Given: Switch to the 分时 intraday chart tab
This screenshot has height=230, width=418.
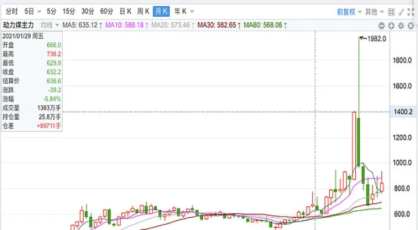Looking at the screenshot, I should click(12, 12).
